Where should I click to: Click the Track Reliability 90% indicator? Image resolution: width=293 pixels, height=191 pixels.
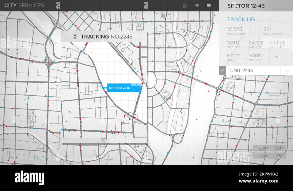269,148
